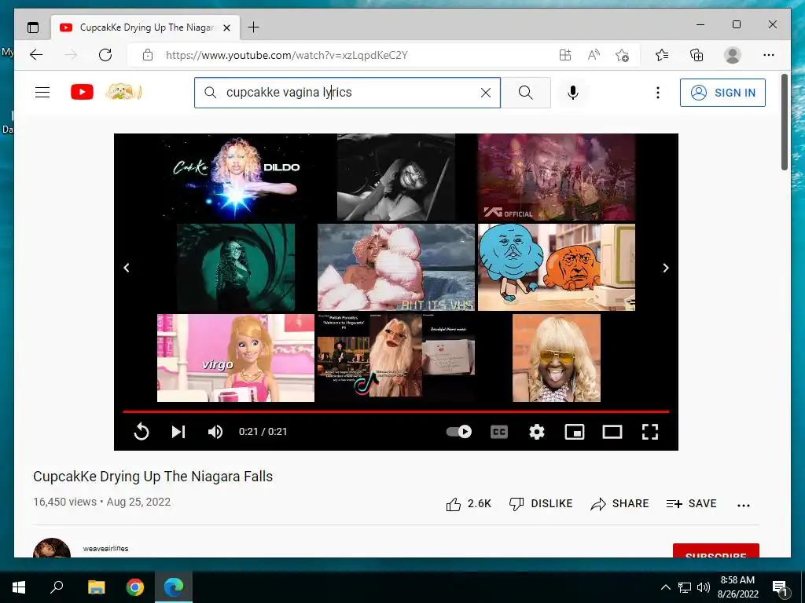Image resolution: width=805 pixels, height=603 pixels.
Task: Open the black-and-white car suggested video
Action: click(x=396, y=177)
